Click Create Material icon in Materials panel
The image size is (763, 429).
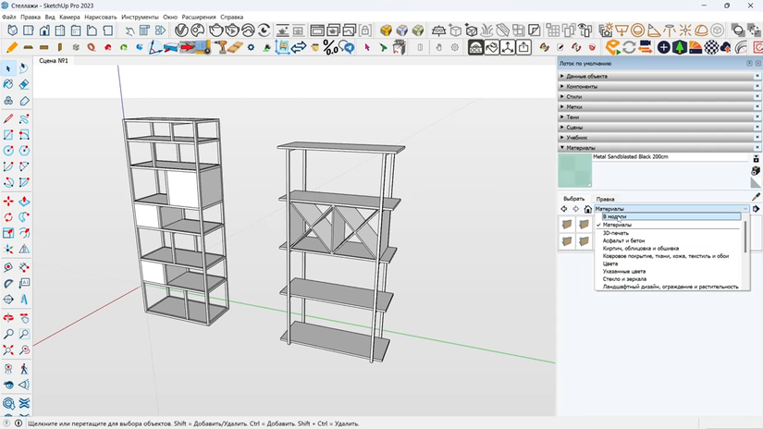pyautogui.click(x=756, y=171)
